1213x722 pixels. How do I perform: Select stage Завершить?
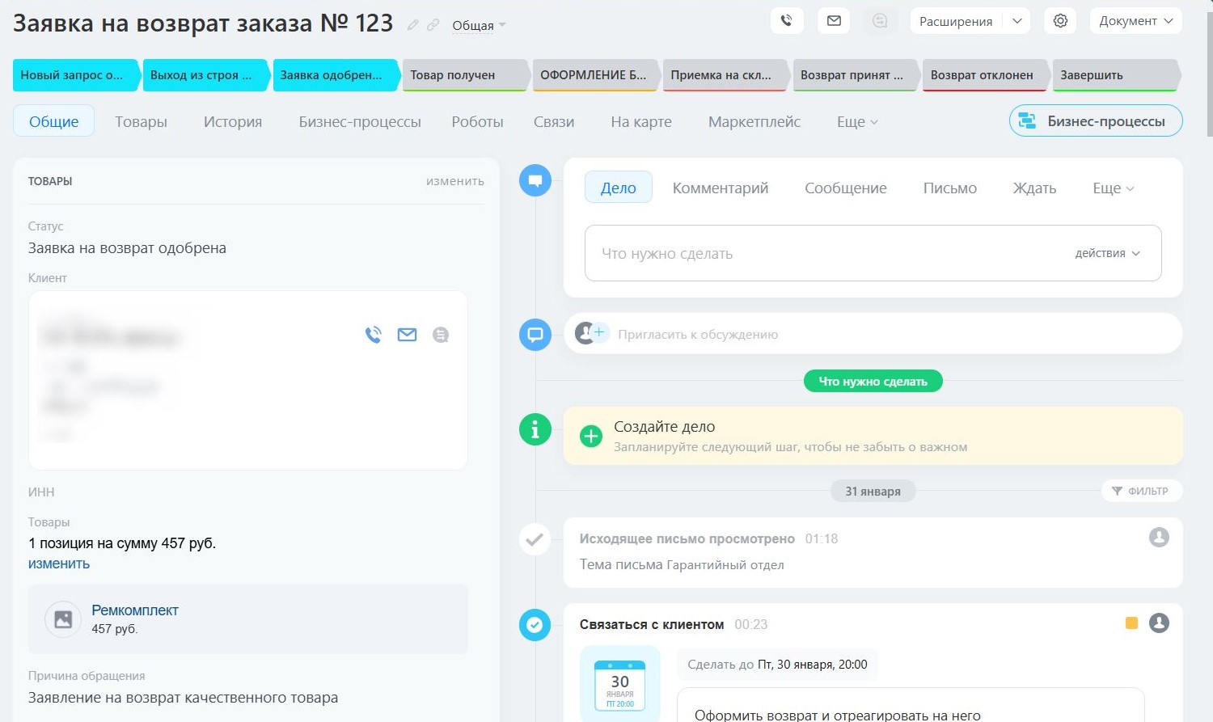tap(1115, 75)
